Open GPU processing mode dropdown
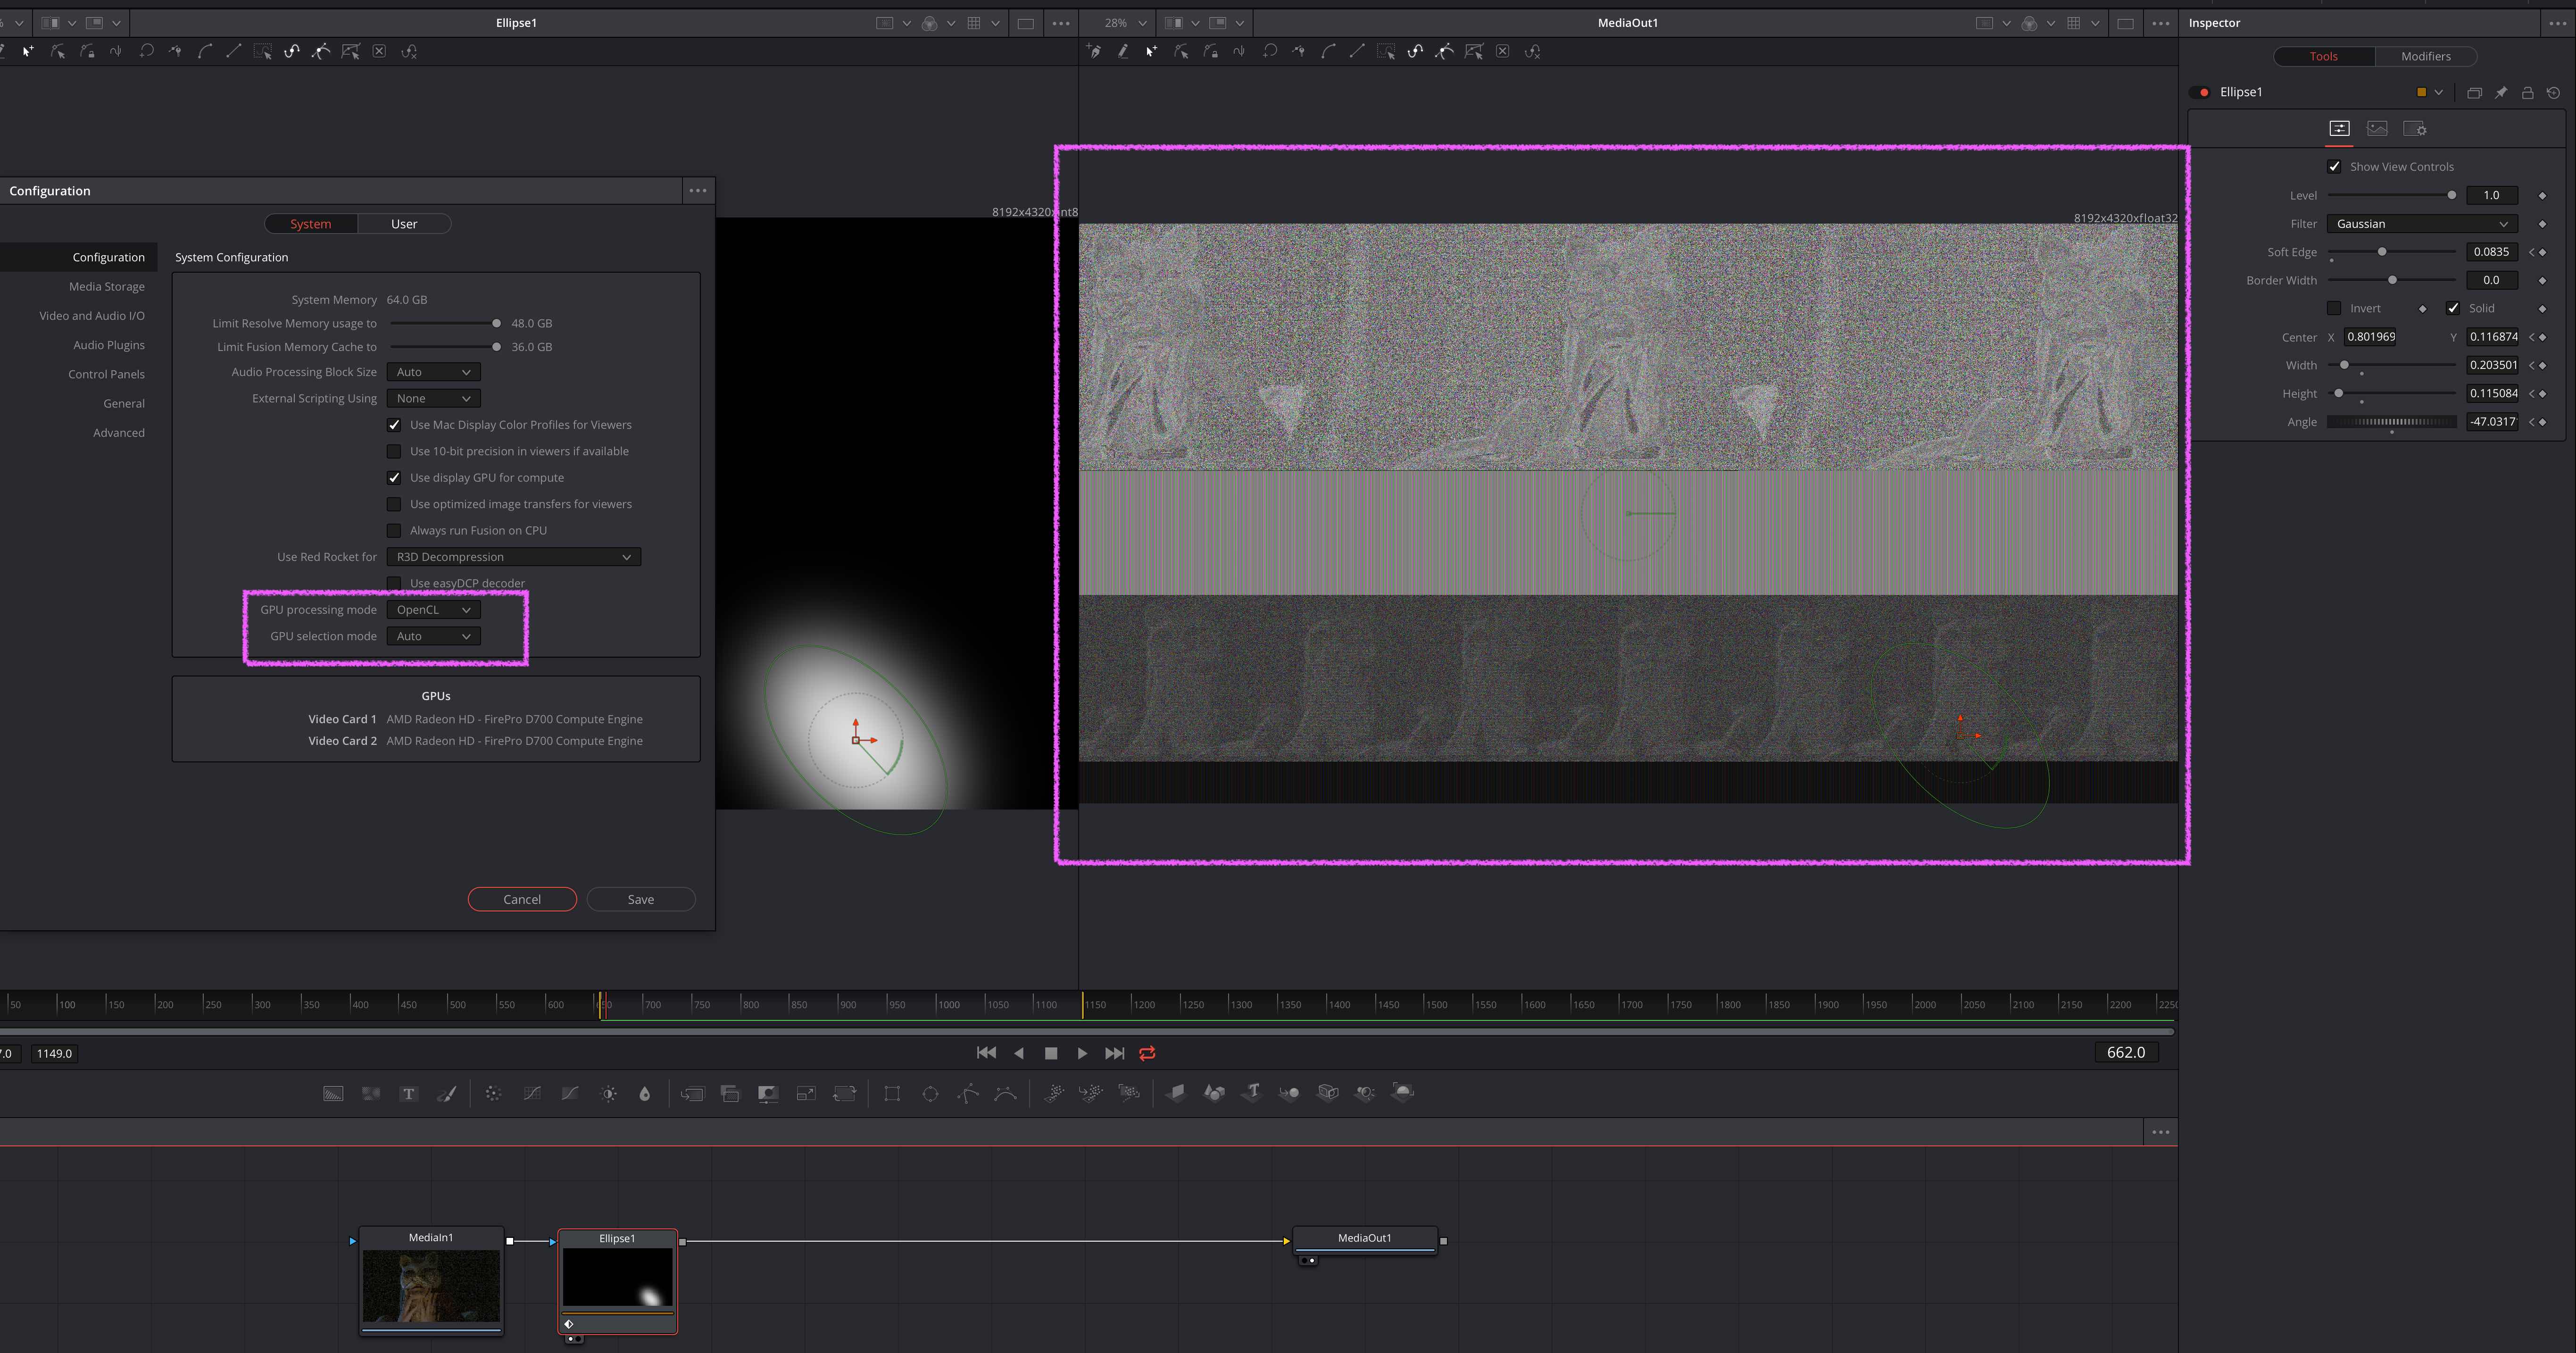2576x1353 pixels. tap(433, 610)
